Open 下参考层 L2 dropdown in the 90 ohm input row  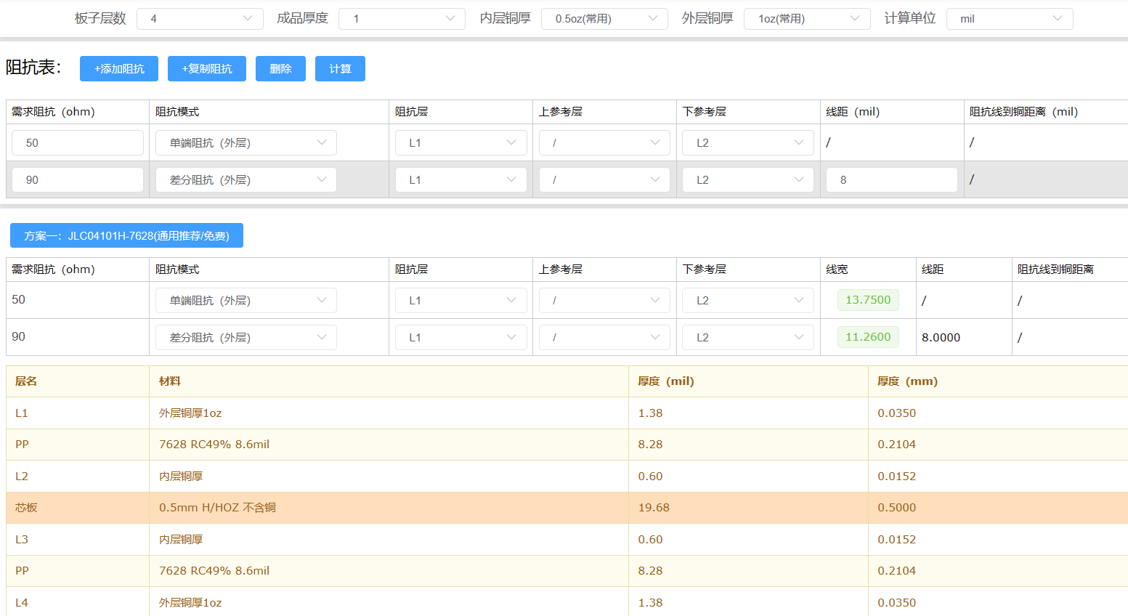point(749,179)
